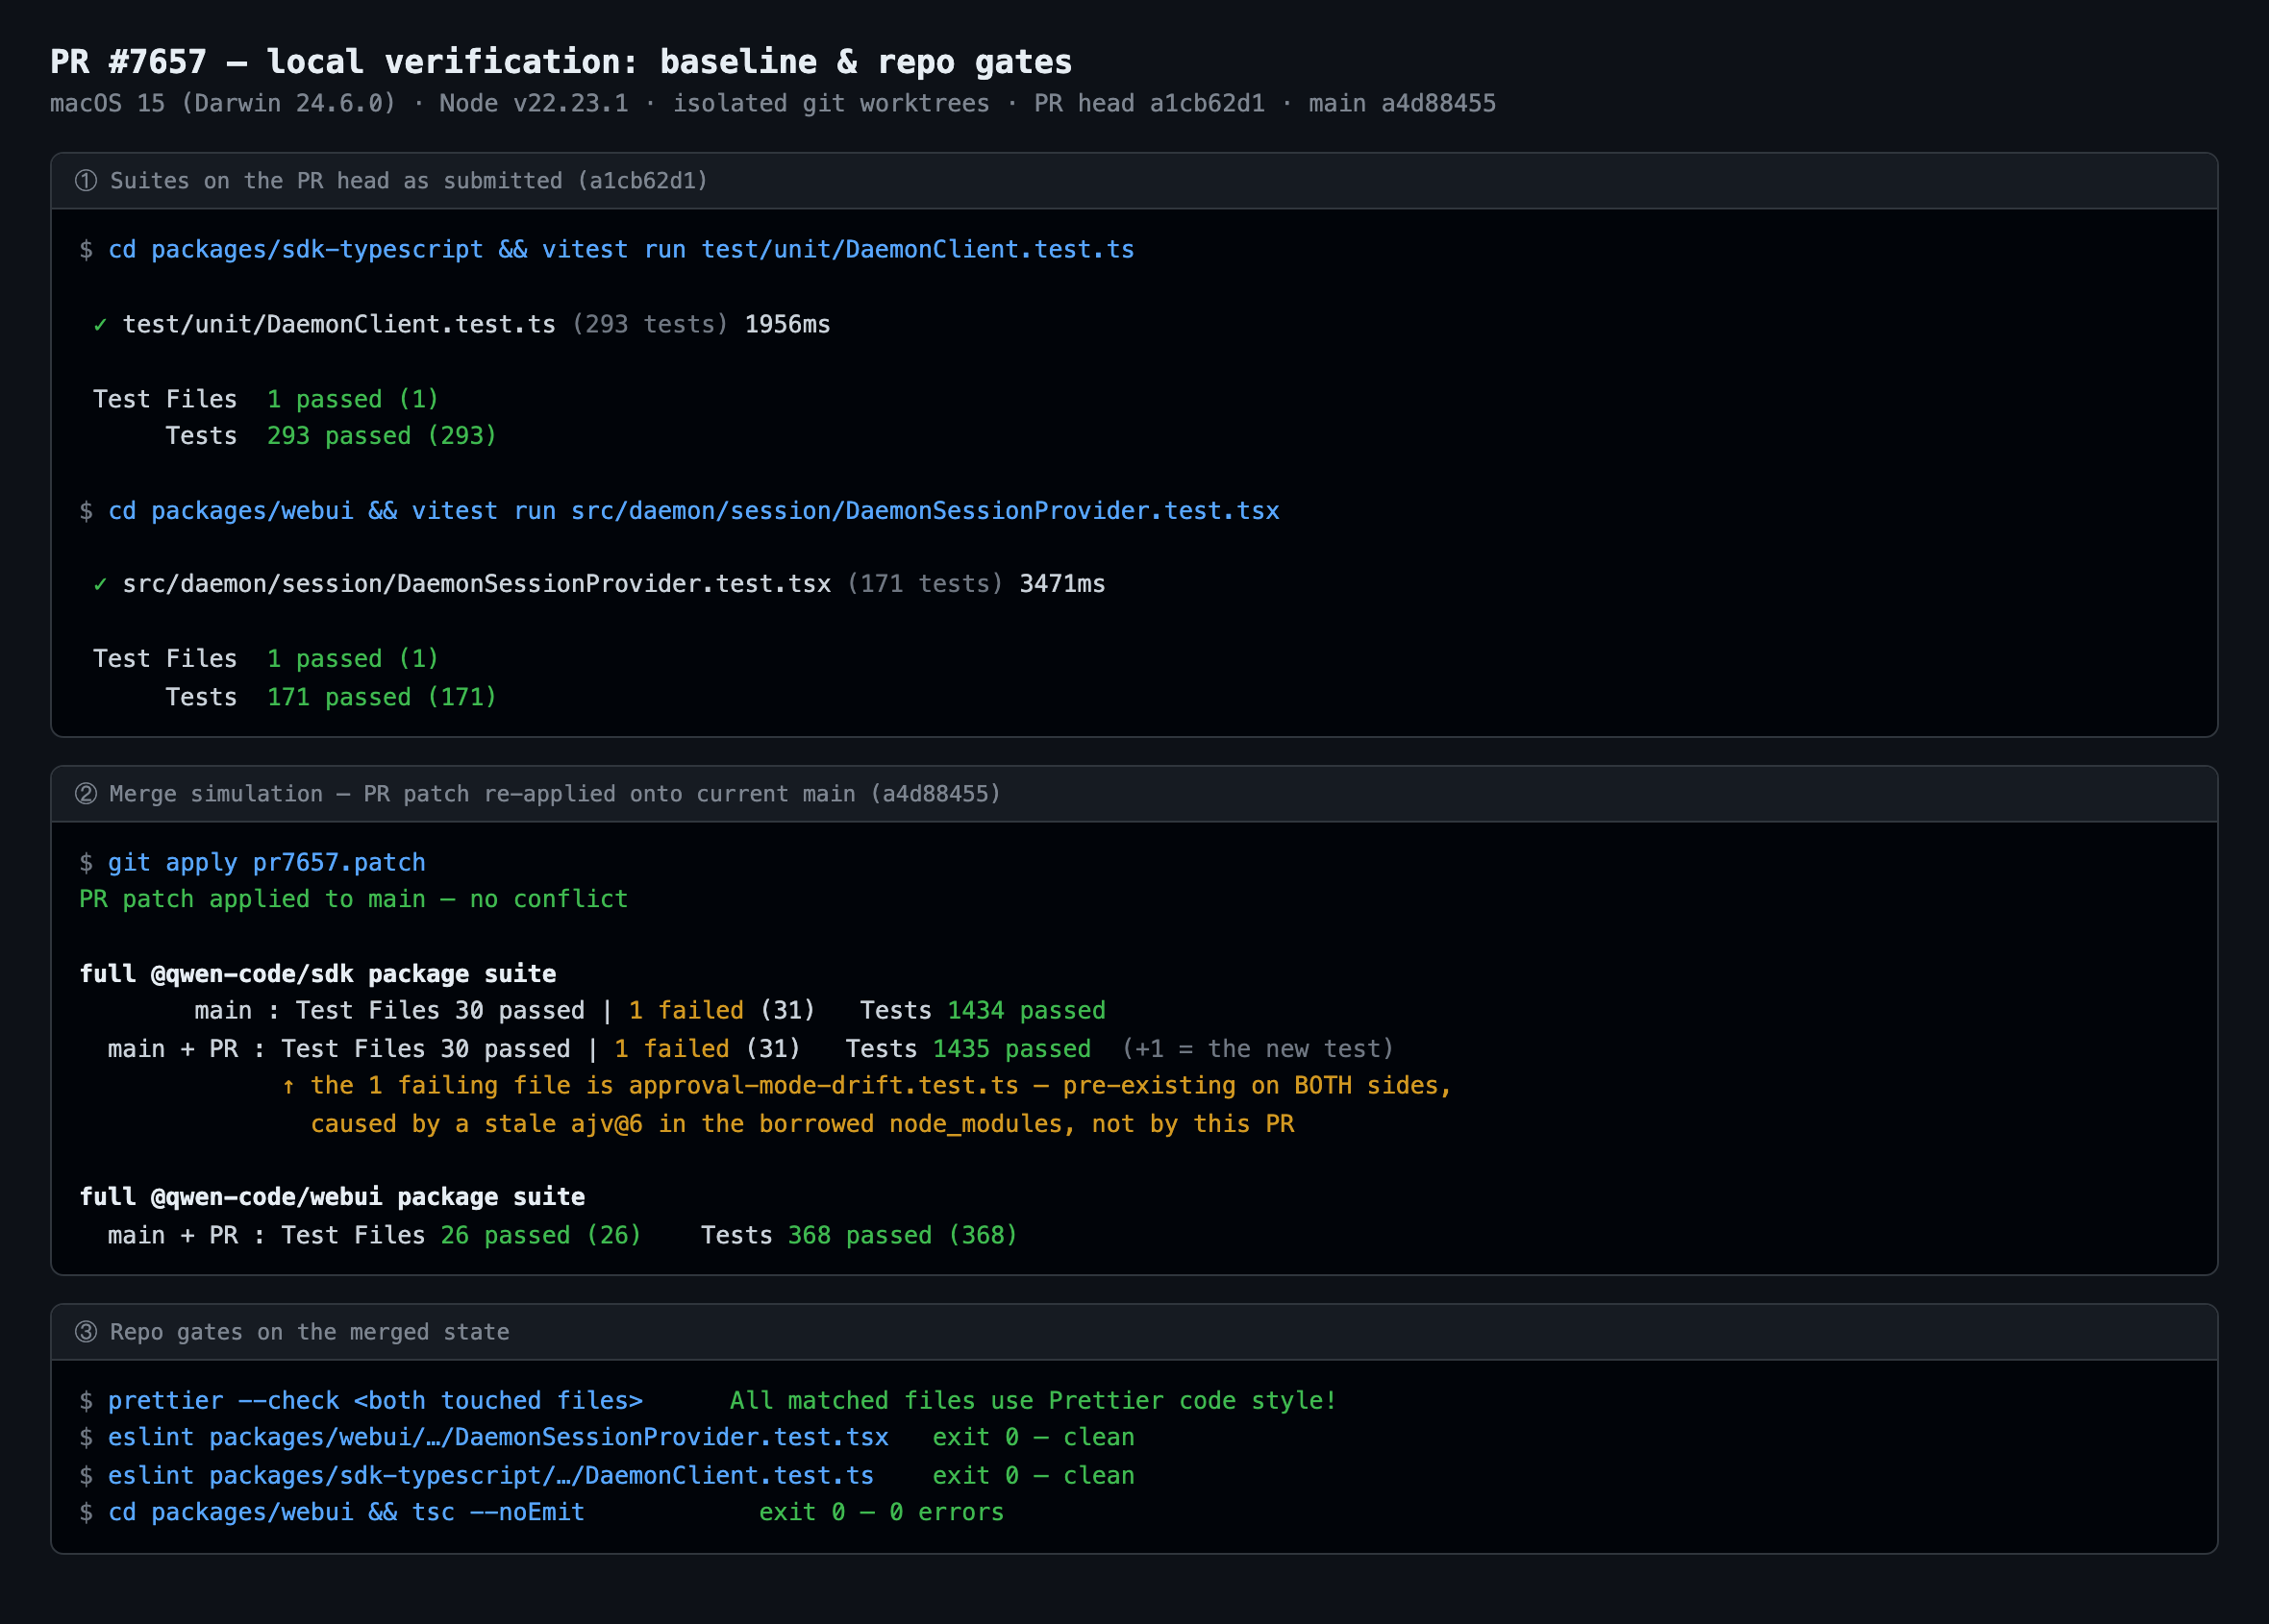Click "exit 0 — clean" on the DaemonSessionProvider eslint row
The height and width of the screenshot is (1624, 2269).
pos(1034,1438)
